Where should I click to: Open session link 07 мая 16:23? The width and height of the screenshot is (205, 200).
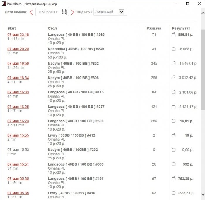18,121
